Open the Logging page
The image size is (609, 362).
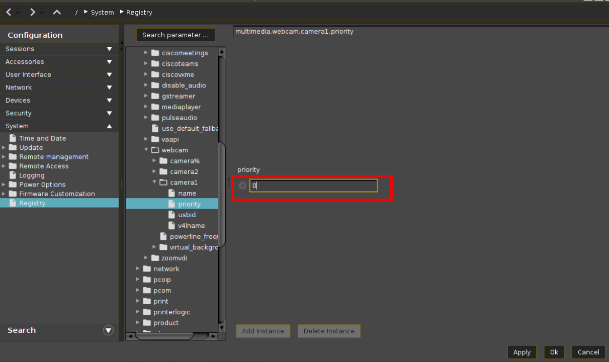32,175
